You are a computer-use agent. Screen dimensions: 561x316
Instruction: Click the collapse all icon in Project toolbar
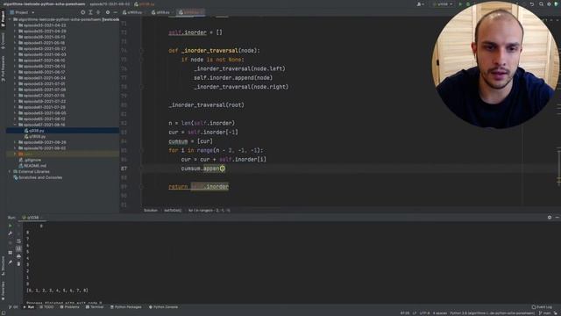point(98,12)
